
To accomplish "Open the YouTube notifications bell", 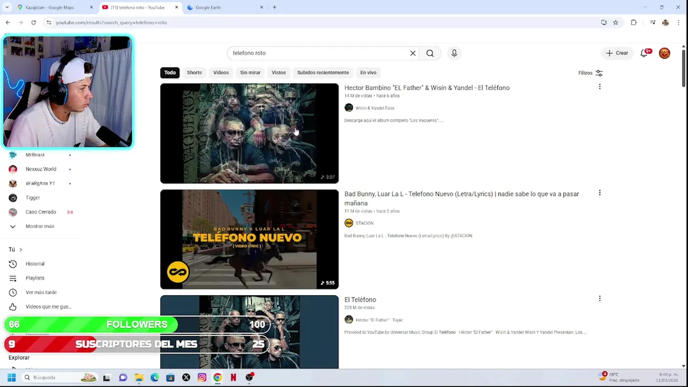I will point(644,53).
